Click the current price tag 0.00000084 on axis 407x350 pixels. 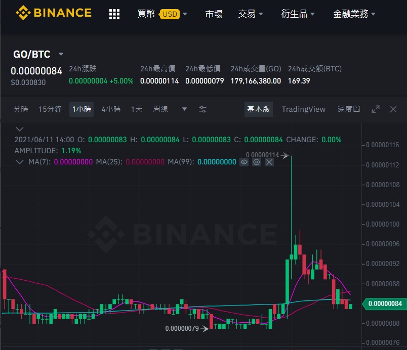[x=385, y=303]
